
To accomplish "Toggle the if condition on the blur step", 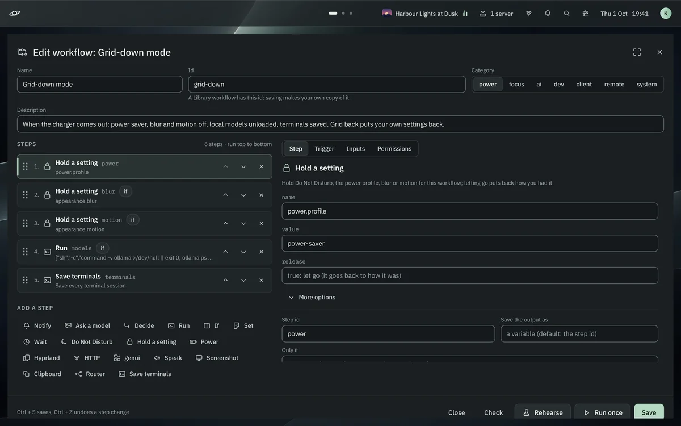I will pos(125,191).
